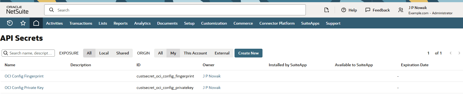The width and height of the screenshot is (463, 107).
Task: Open the change role user icon
Action: point(401,10)
